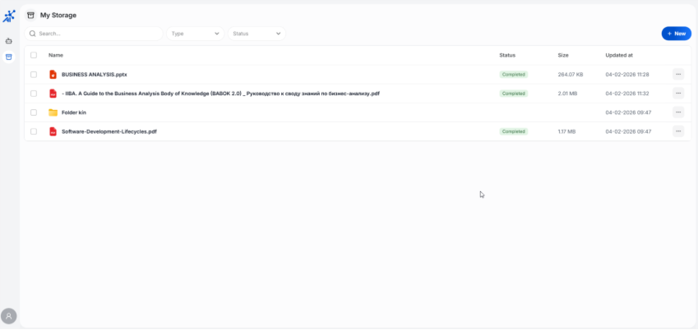Open the more options menu for BUSINESS ANALYSIS.pptx
The height and width of the screenshot is (330, 698).
(x=677, y=75)
